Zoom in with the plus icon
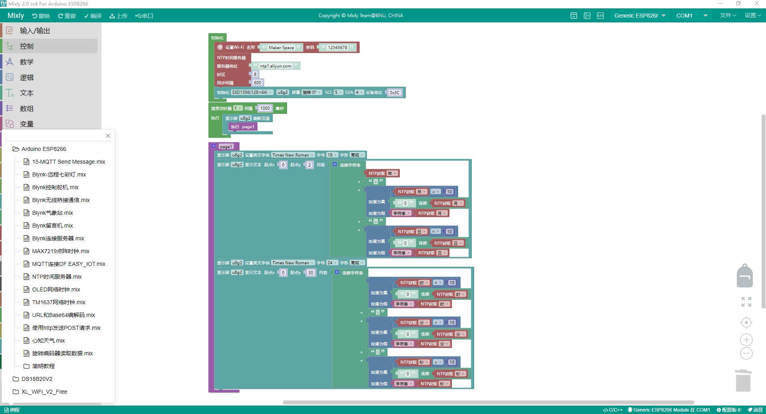The image size is (766, 414). coord(746,340)
